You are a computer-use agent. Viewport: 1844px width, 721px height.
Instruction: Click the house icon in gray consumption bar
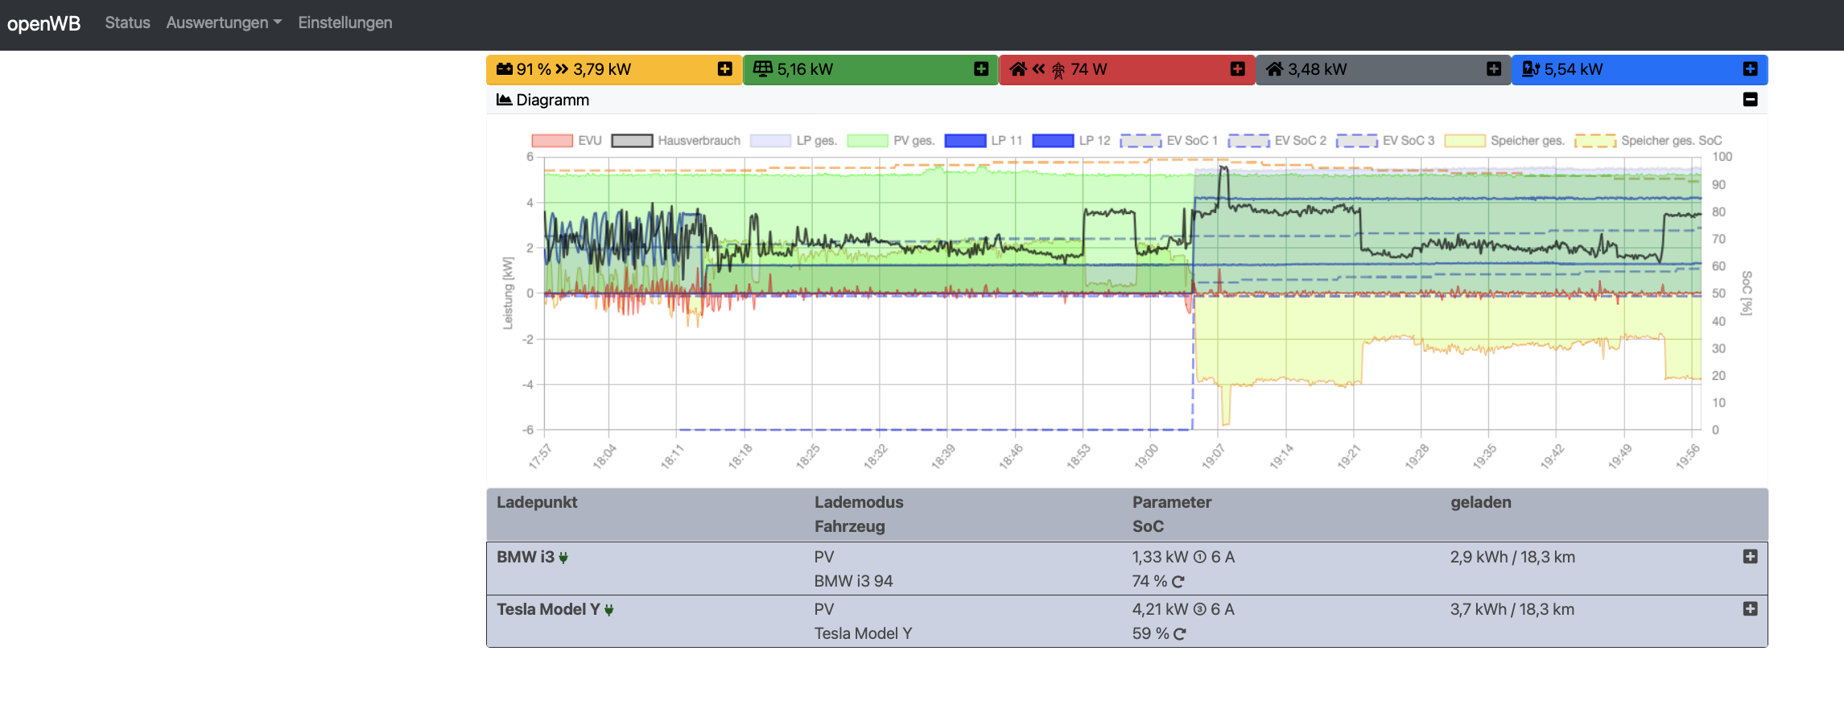1274,69
